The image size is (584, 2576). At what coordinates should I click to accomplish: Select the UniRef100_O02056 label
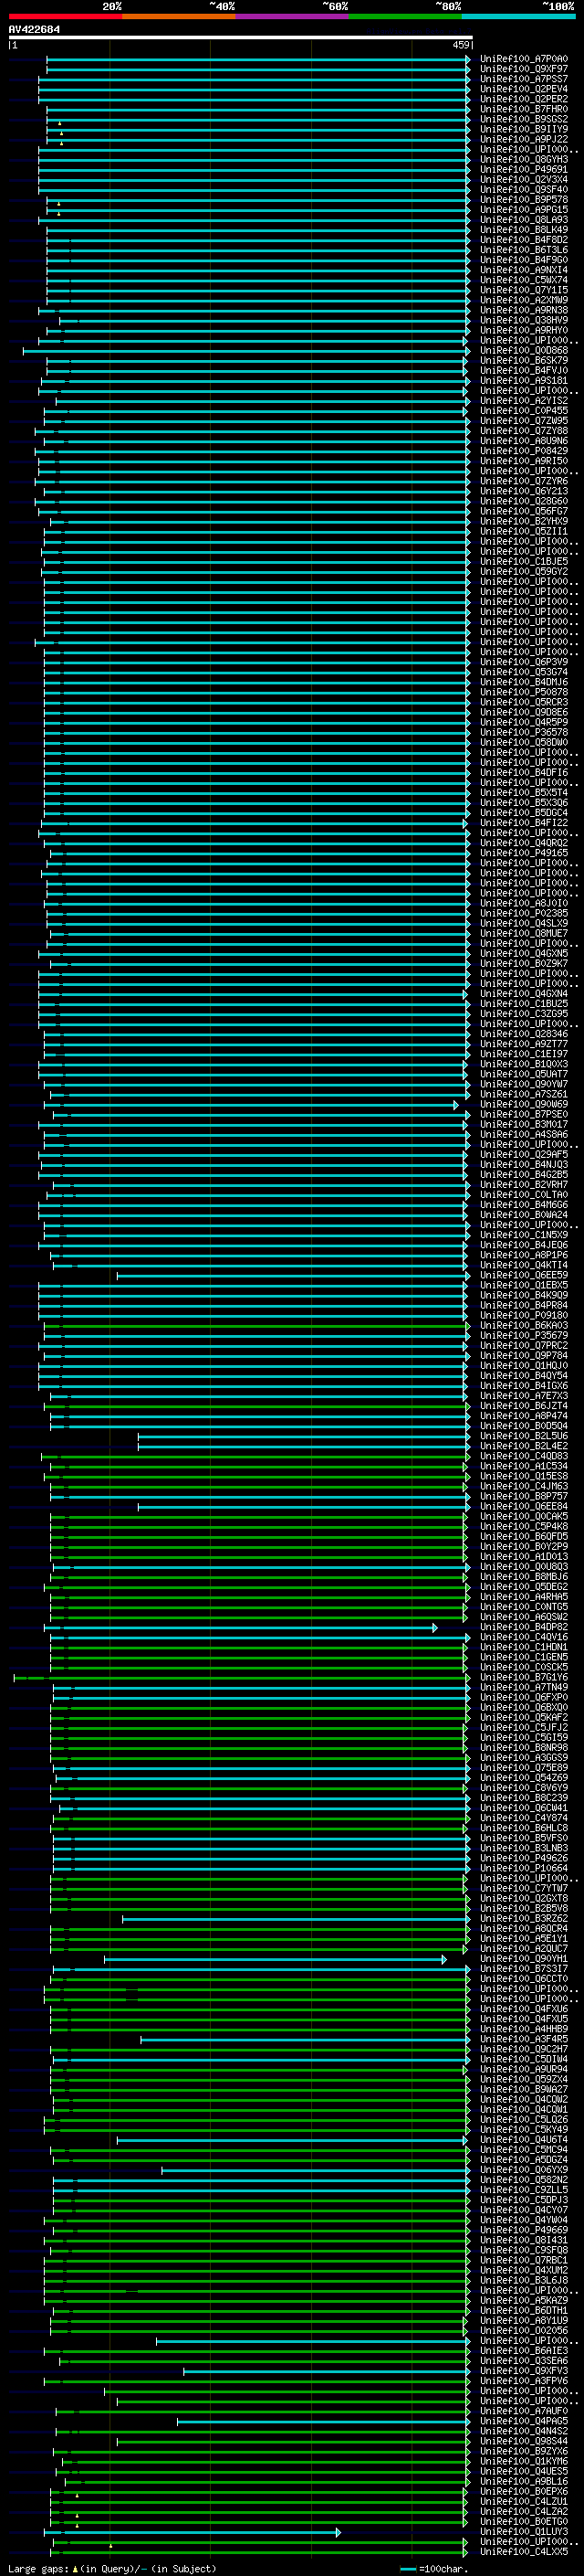[x=523, y=2331]
